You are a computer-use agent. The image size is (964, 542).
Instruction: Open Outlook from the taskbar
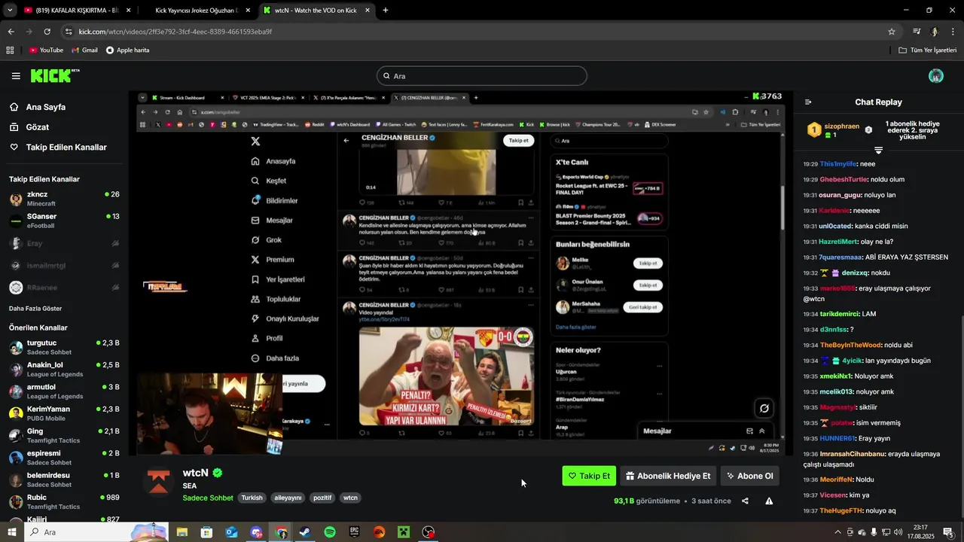coord(231,532)
